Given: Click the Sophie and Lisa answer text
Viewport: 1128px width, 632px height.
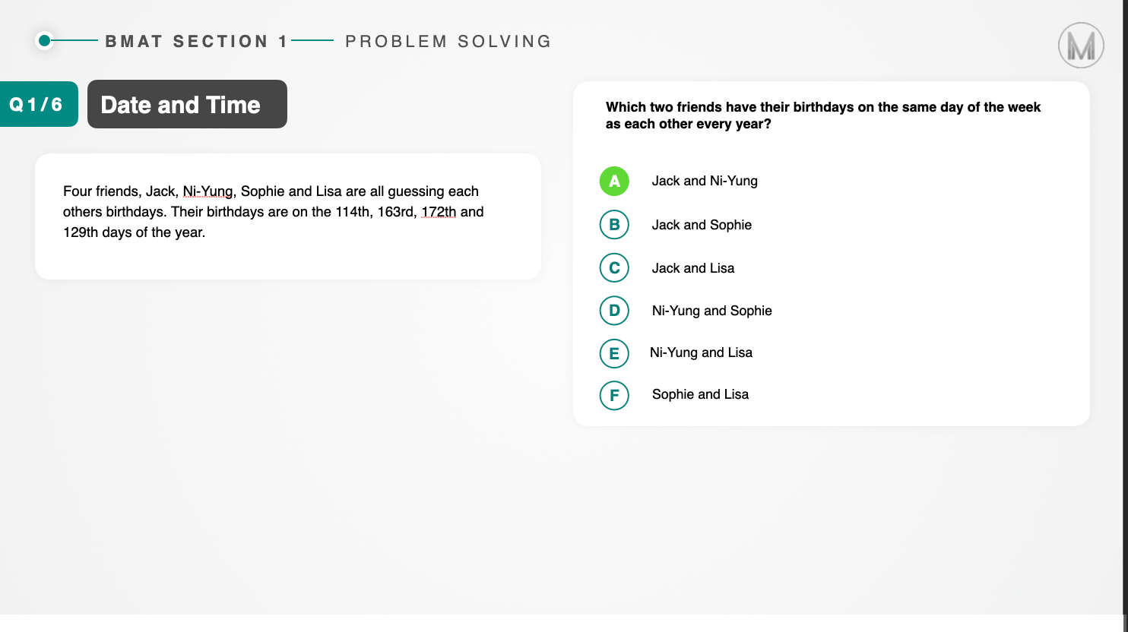Looking at the screenshot, I should tap(700, 394).
